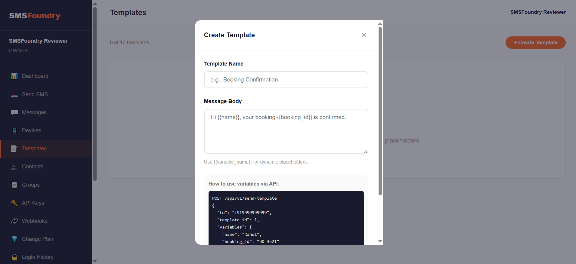Click inside the Message Body textarea
Image resolution: width=576 pixels, height=264 pixels.
coord(286,131)
